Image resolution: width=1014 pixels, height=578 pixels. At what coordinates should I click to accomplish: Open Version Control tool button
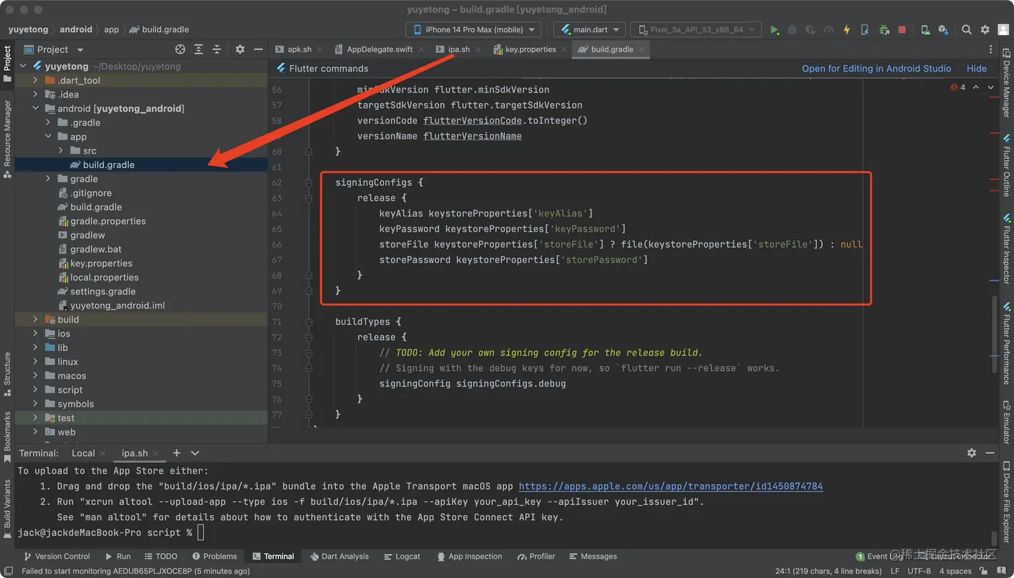pyautogui.click(x=57, y=557)
